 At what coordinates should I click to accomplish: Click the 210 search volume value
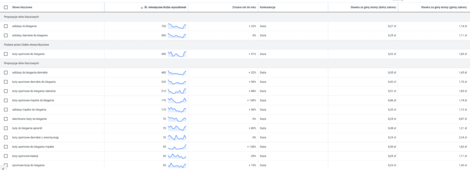164,91
